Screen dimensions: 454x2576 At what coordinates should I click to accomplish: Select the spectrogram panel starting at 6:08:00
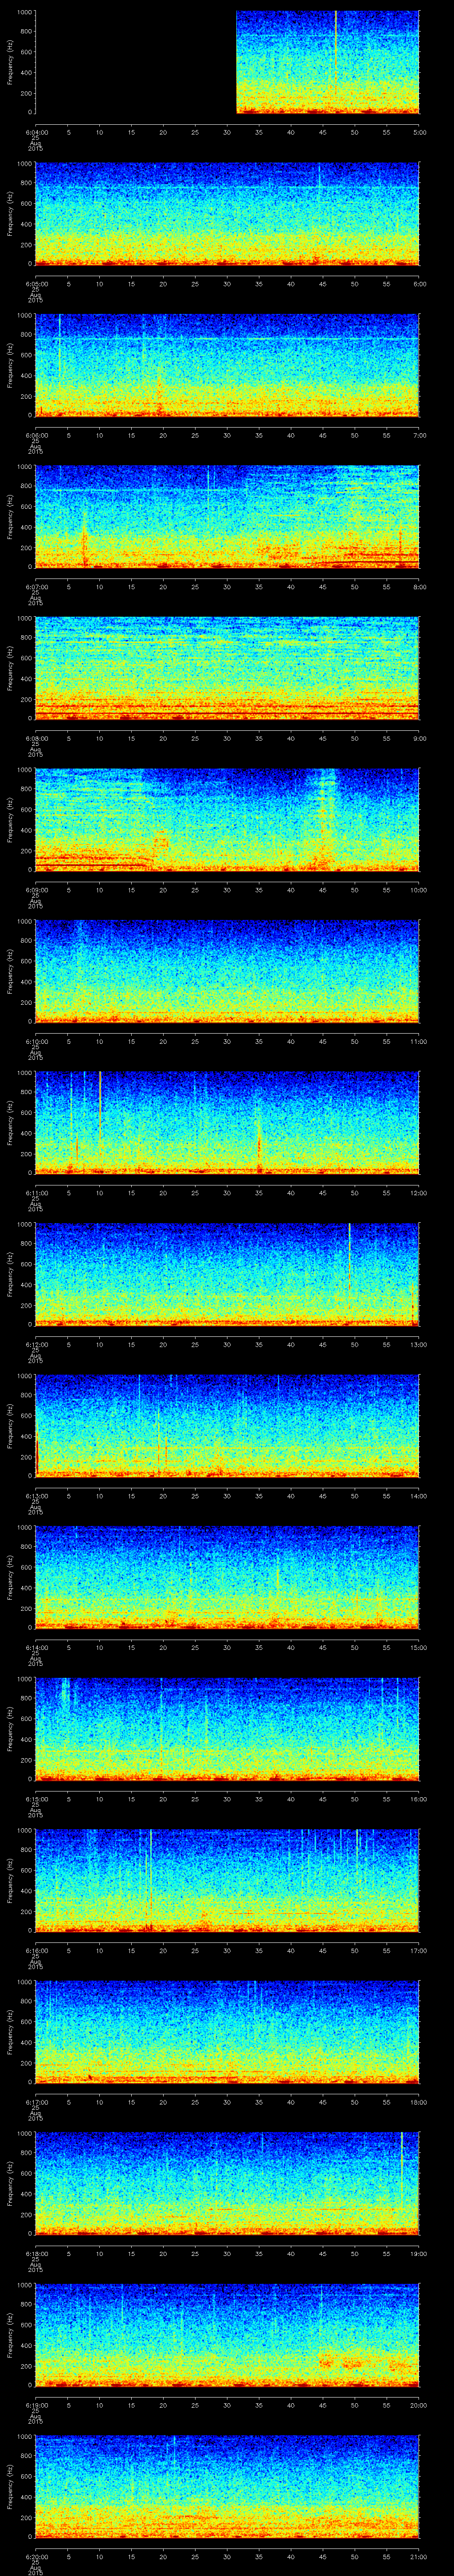pos(227,668)
